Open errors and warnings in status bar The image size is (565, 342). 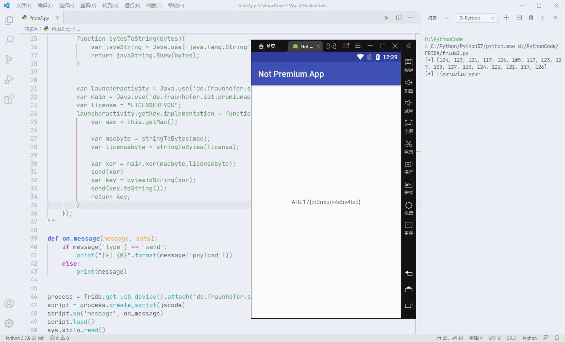point(59,338)
